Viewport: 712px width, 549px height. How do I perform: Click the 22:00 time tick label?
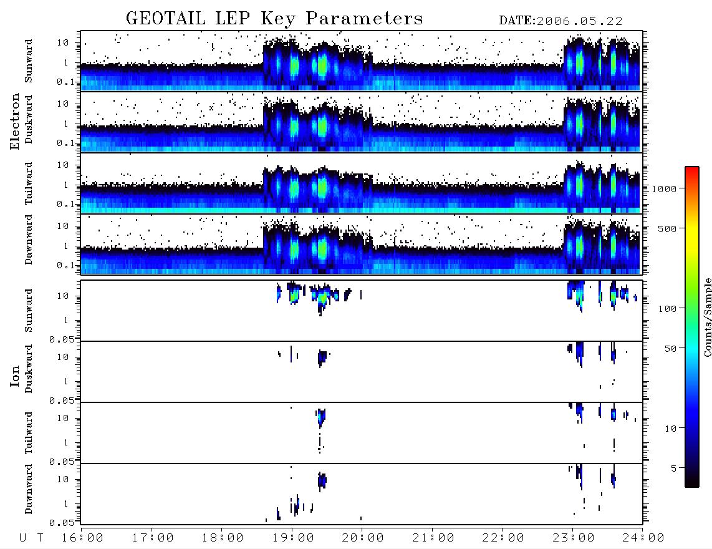(x=504, y=538)
